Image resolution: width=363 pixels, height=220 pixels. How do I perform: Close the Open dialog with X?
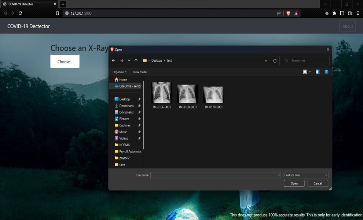328,49
